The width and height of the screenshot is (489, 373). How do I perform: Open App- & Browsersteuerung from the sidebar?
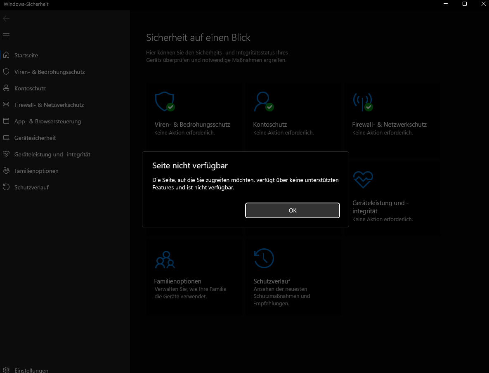(x=65, y=121)
